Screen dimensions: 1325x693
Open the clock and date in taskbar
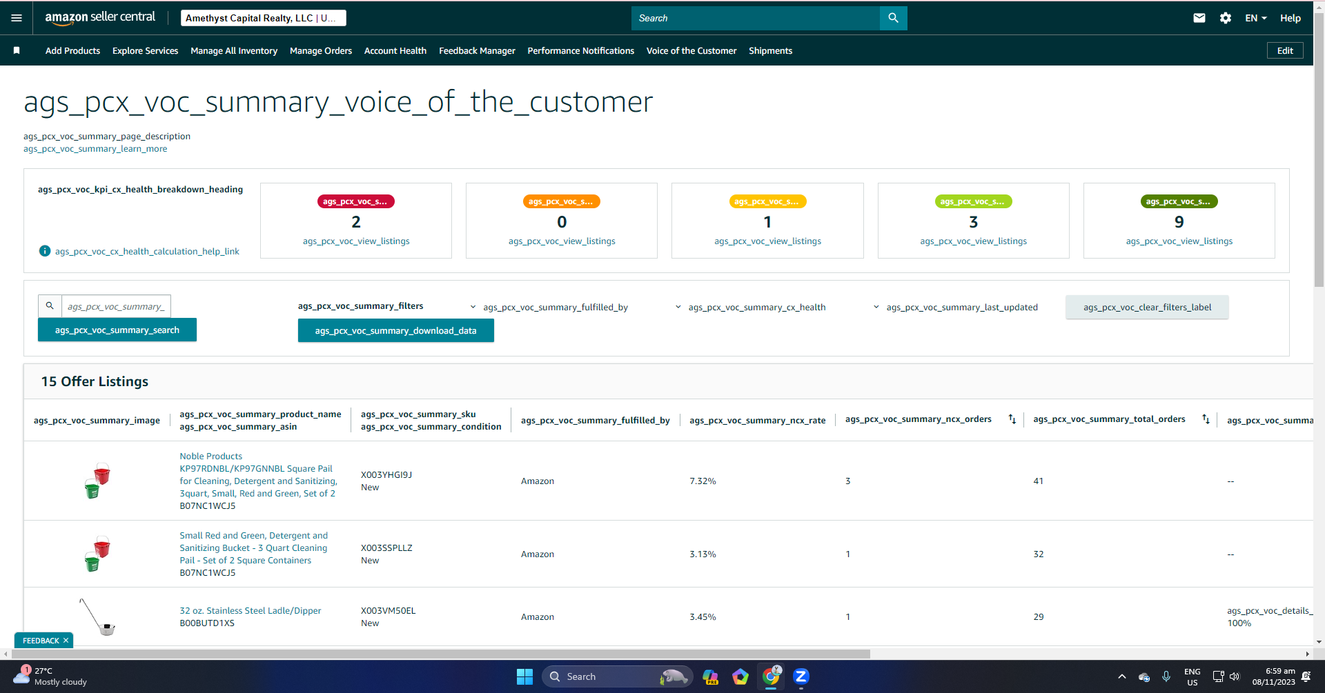1274,676
